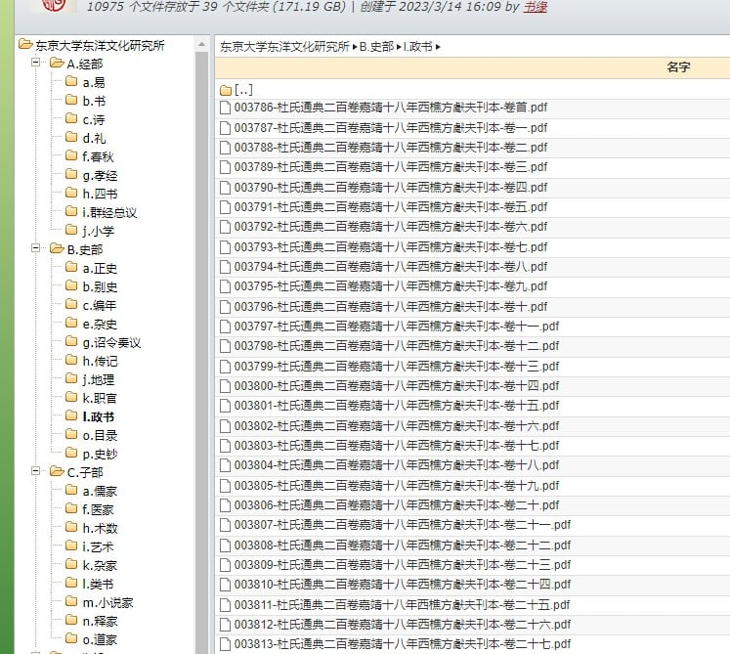The image size is (730, 654).
Task: Open file 003788 卷二.pdf
Action: (391, 148)
